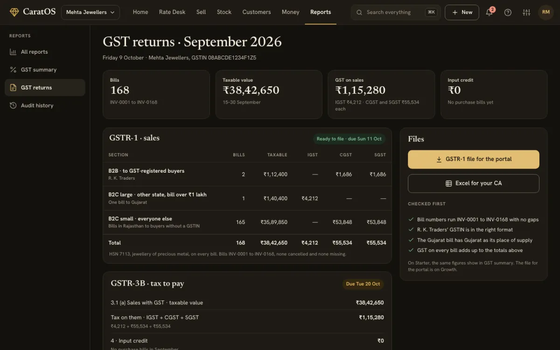The height and width of the screenshot is (350, 560).
Task: Click the bar chart icon beside All reports
Action: pos(13,52)
